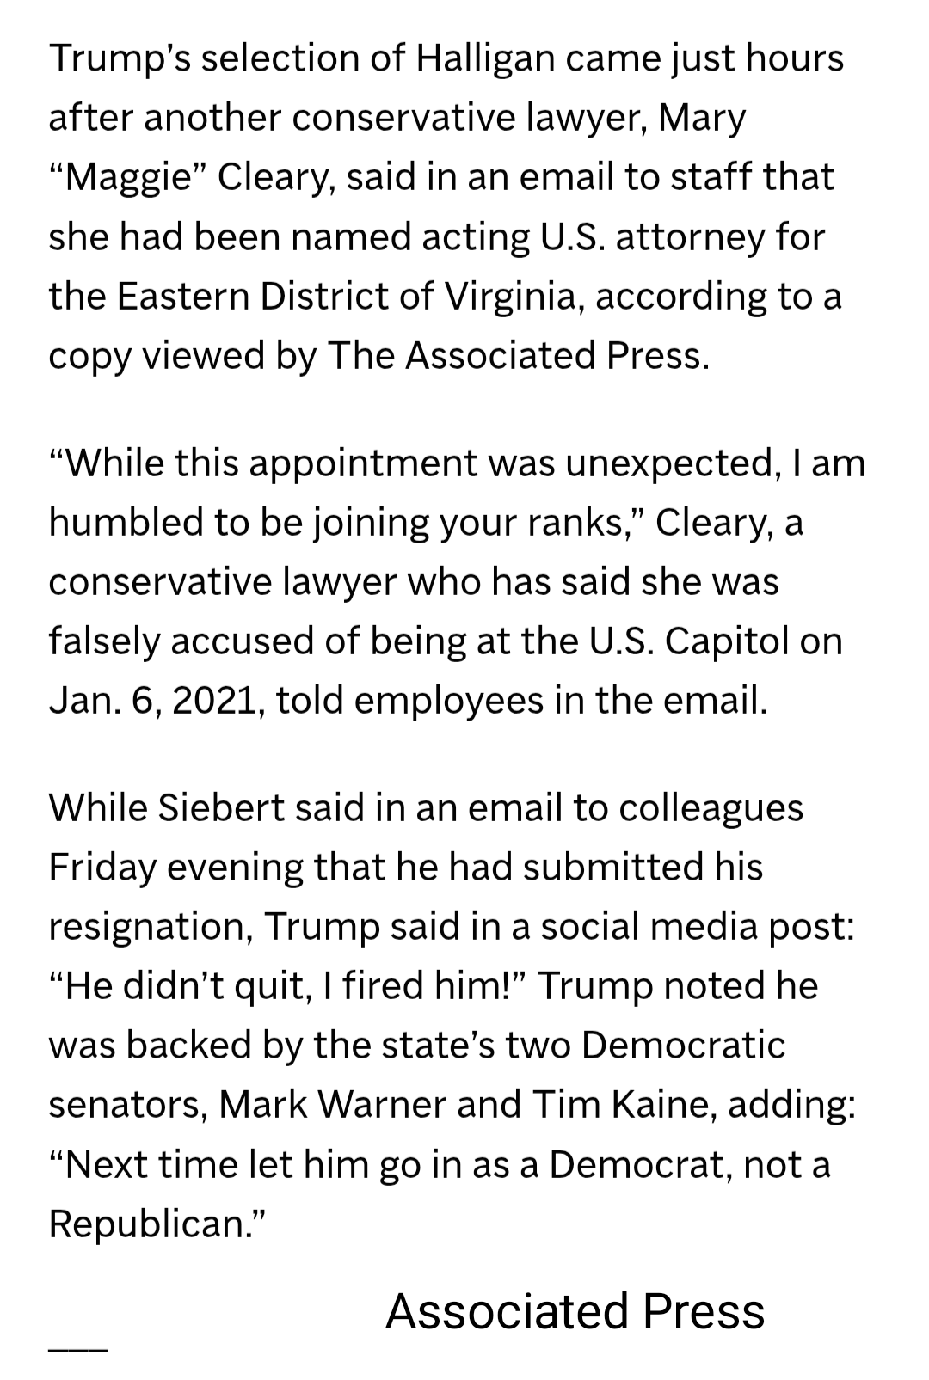Click the word Republican in last quote
This screenshot has width=929, height=1380.
pos(148,1224)
